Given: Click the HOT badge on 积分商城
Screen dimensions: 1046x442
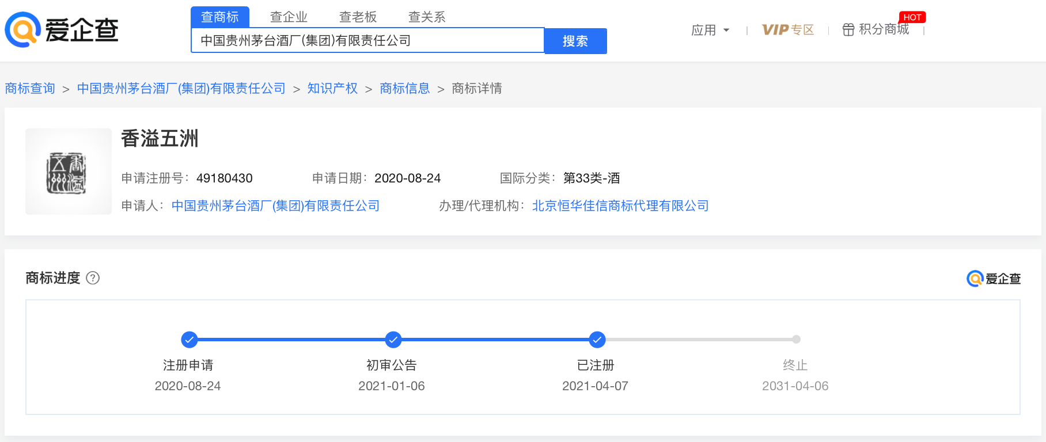Looking at the screenshot, I should tap(912, 17).
